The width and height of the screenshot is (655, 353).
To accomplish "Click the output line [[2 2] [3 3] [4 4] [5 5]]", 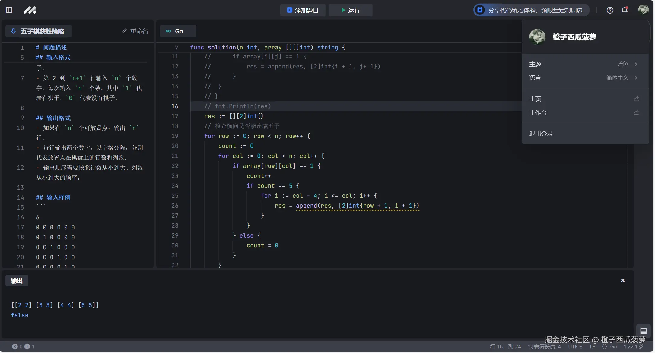I will (55, 305).
